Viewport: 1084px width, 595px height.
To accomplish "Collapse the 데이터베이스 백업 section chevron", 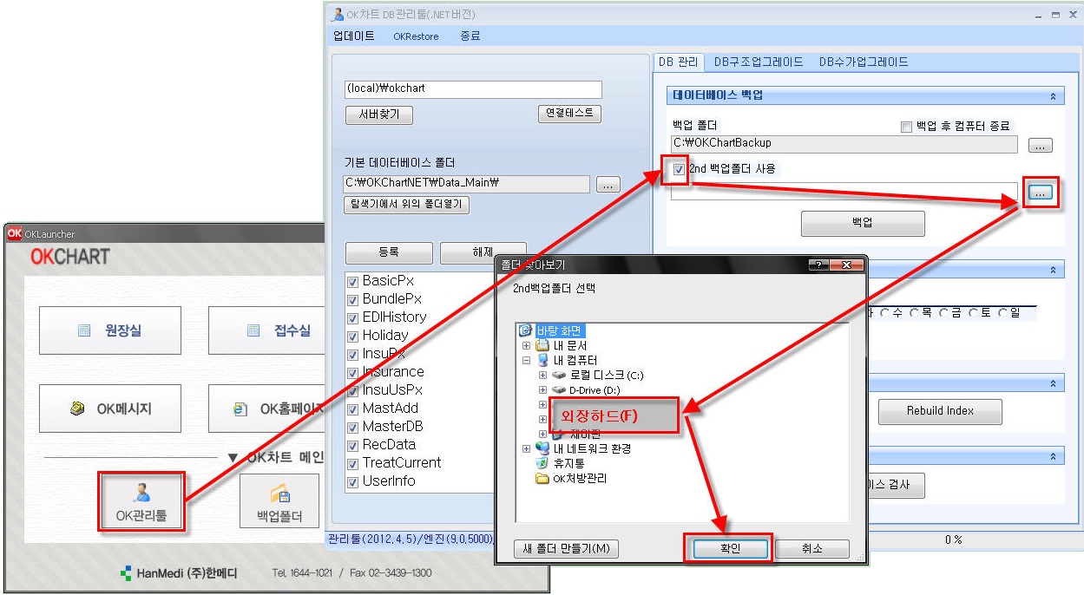I will pos(1054,97).
